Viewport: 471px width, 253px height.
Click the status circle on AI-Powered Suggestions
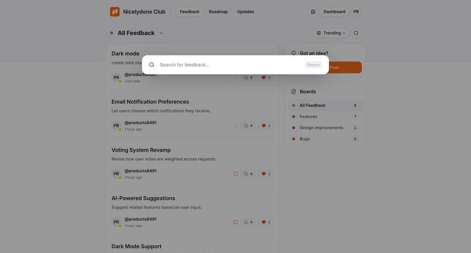point(235,222)
